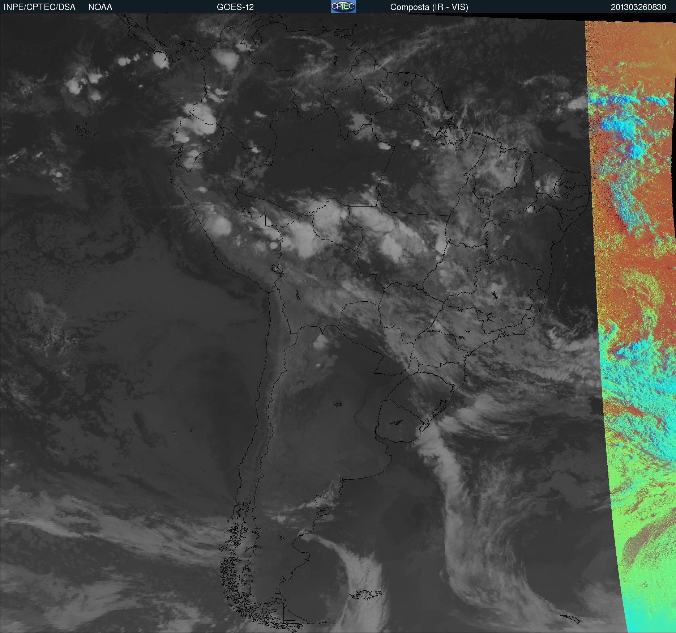Select the Composta (IR - VIS) label
Screen dimensions: 676x633
(429, 7)
